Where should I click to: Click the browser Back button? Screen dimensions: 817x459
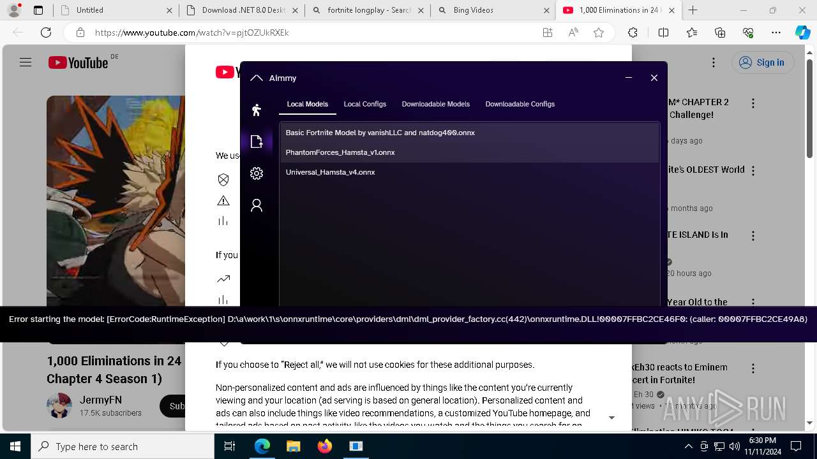(x=18, y=33)
